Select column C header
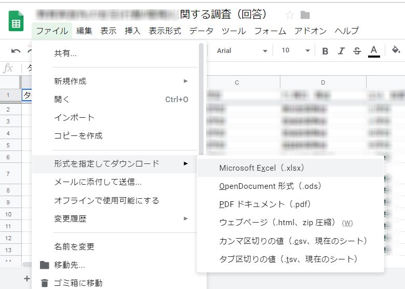This screenshot has width=405, height=289. [x=237, y=82]
